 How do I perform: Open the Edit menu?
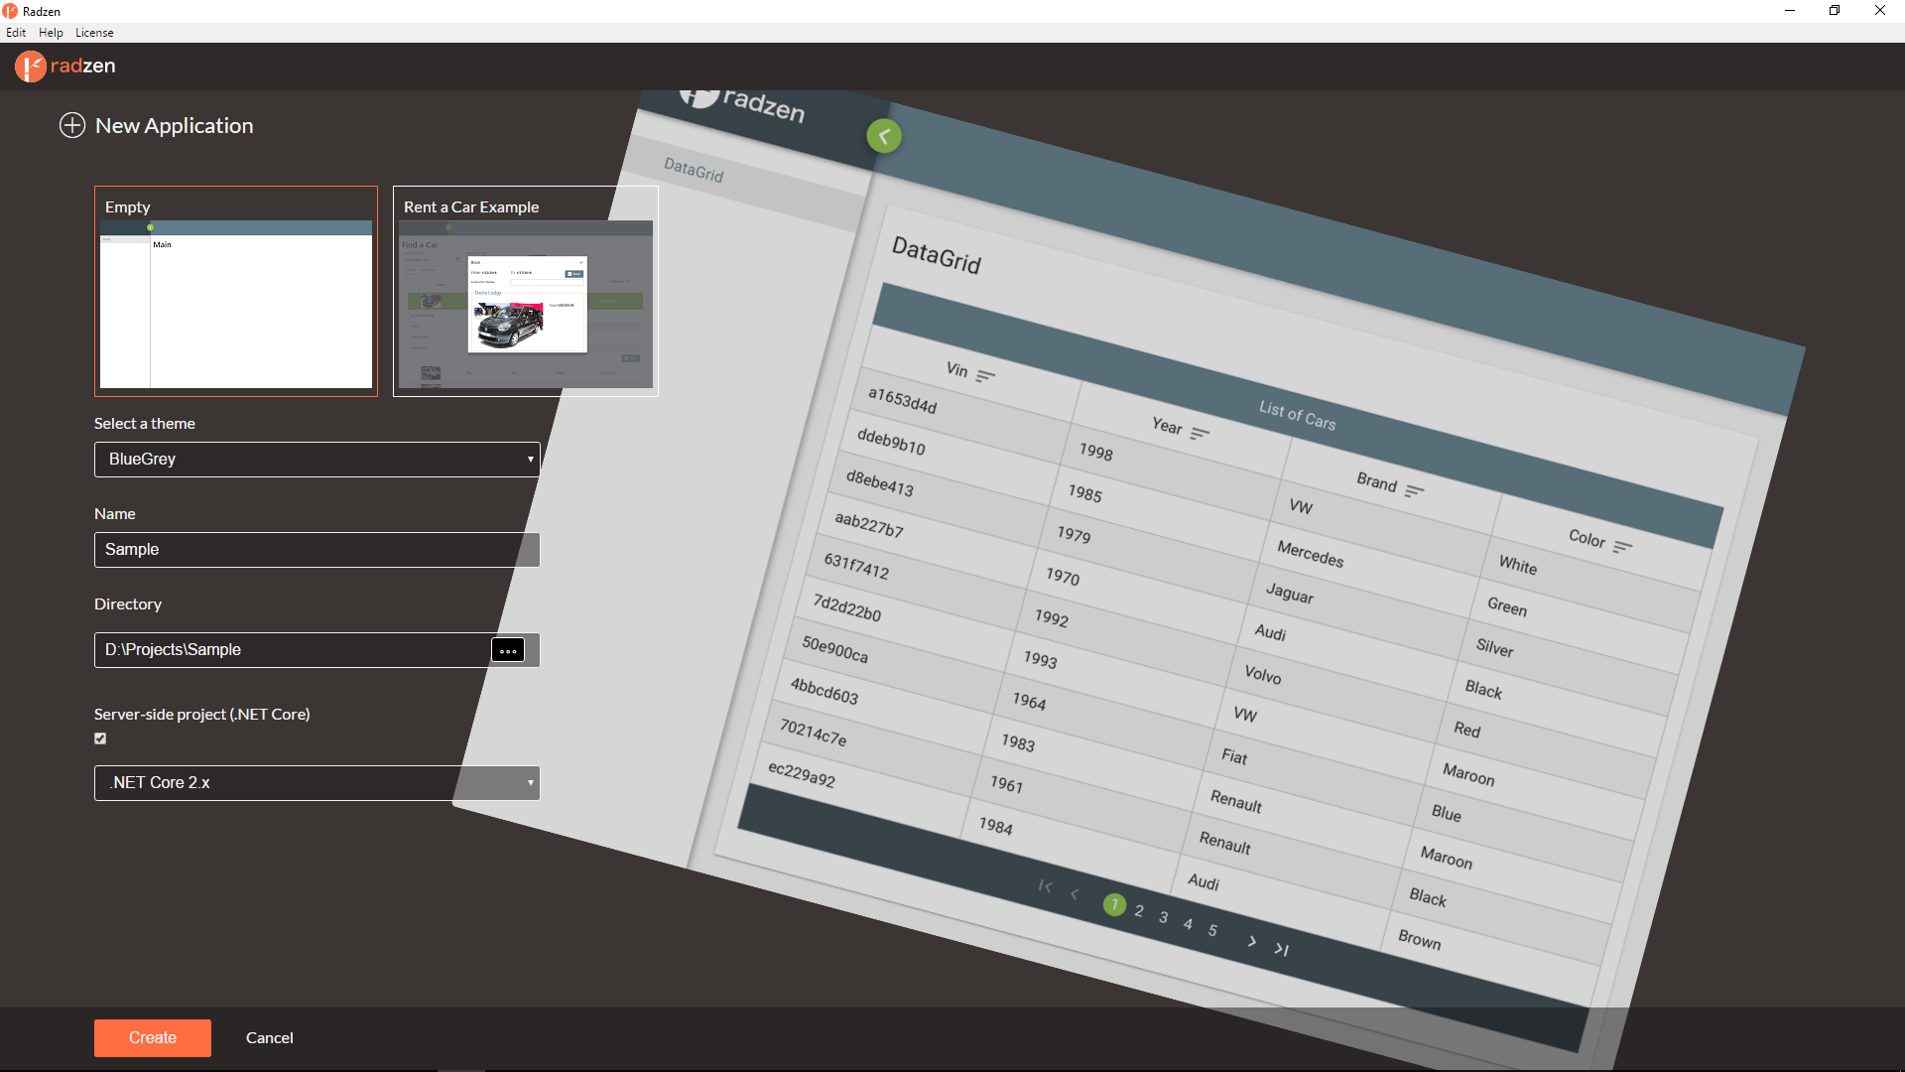16,32
